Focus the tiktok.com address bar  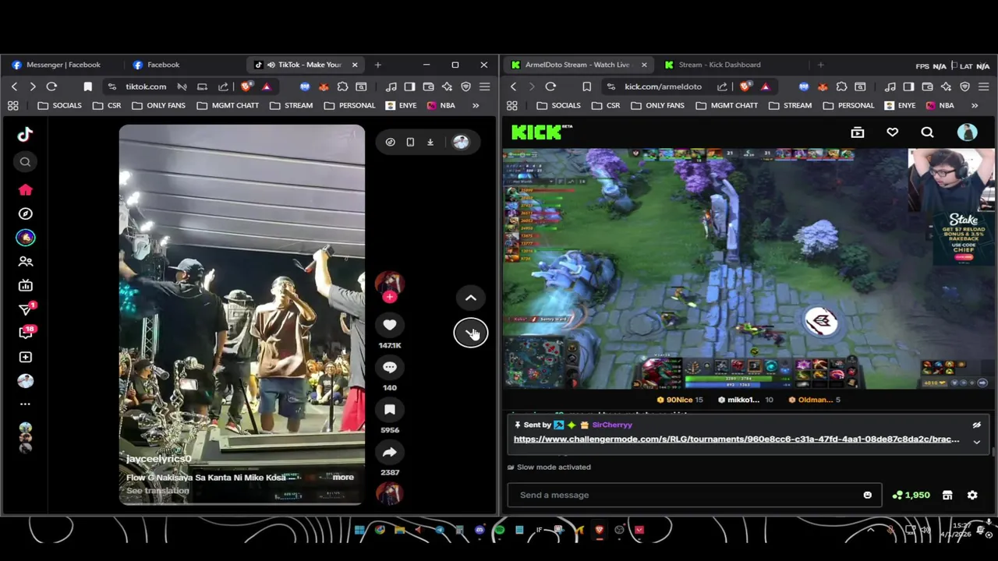tap(146, 86)
